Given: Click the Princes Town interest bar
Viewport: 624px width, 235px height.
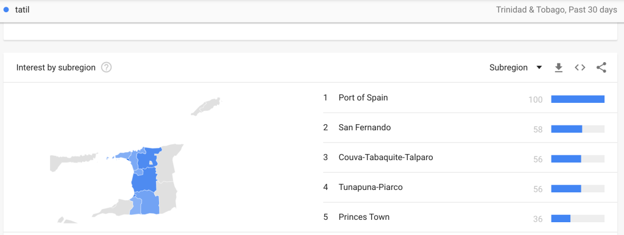Looking at the screenshot, I should click(578, 219).
